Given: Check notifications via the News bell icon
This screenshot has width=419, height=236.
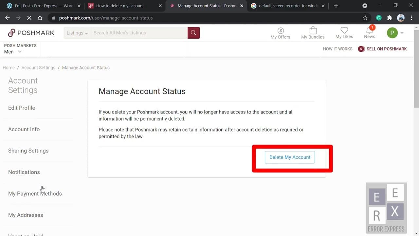Looking at the screenshot, I should (x=369, y=30).
